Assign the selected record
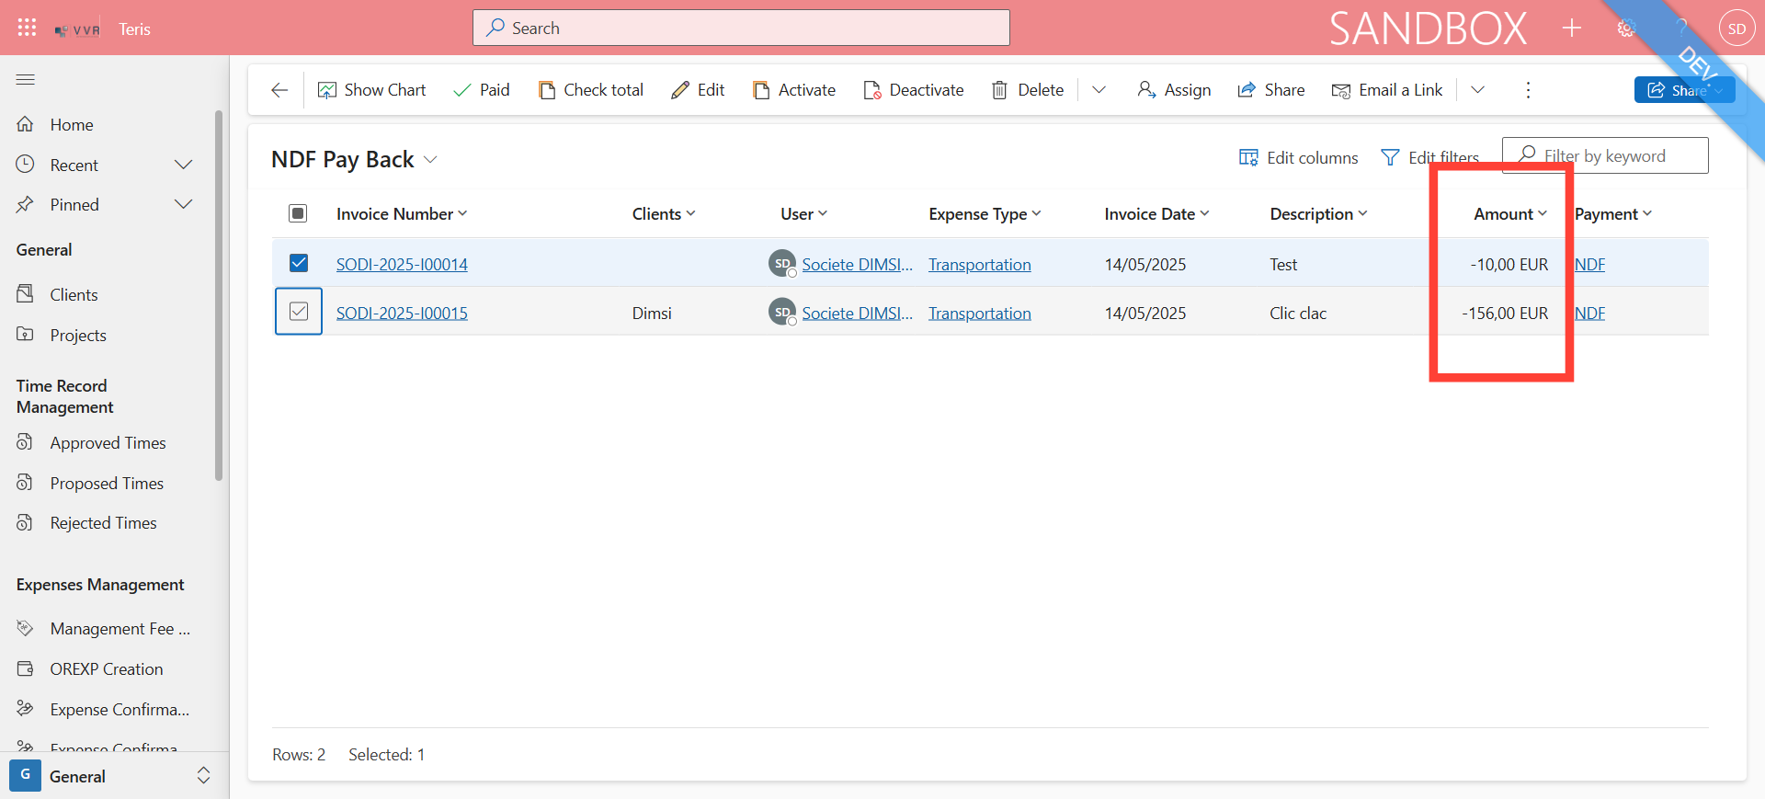The width and height of the screenshot is (1765, 799). coord(1174,90)
